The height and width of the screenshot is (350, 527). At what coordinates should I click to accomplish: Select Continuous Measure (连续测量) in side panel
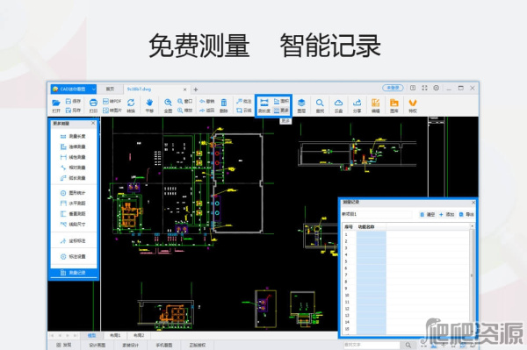(73, 146)
